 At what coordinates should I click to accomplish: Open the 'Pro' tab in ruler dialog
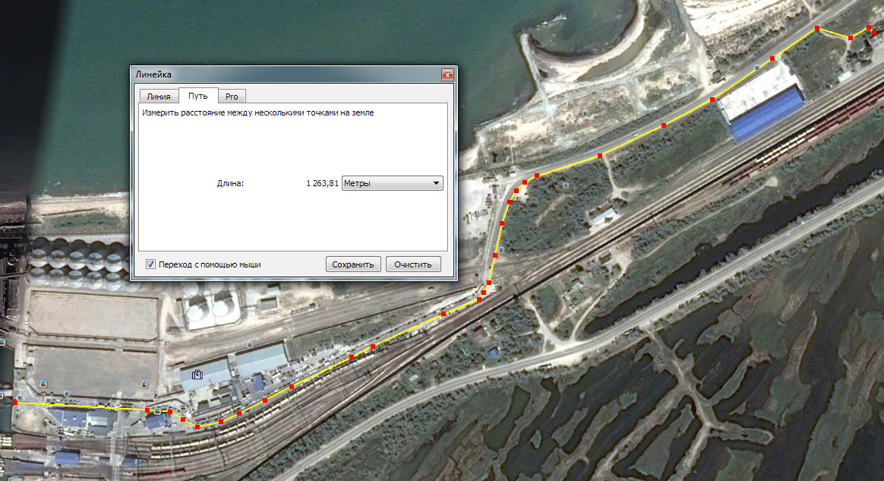[232, 97]
